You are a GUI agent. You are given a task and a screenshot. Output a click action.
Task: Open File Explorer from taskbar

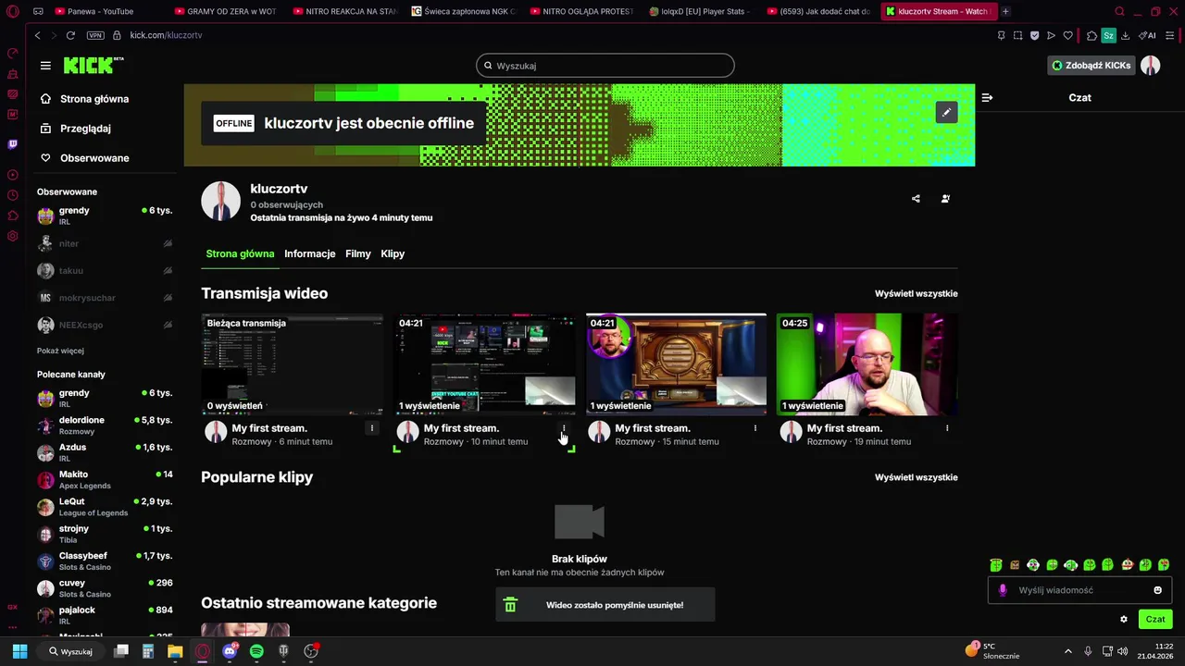(175, 651)
